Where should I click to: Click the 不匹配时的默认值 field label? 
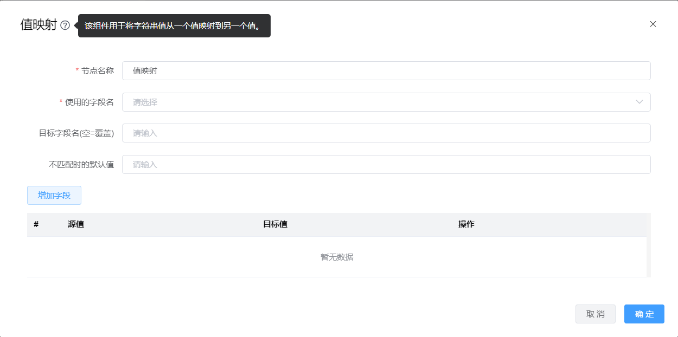pyautogui.click(x=81, y=165)
